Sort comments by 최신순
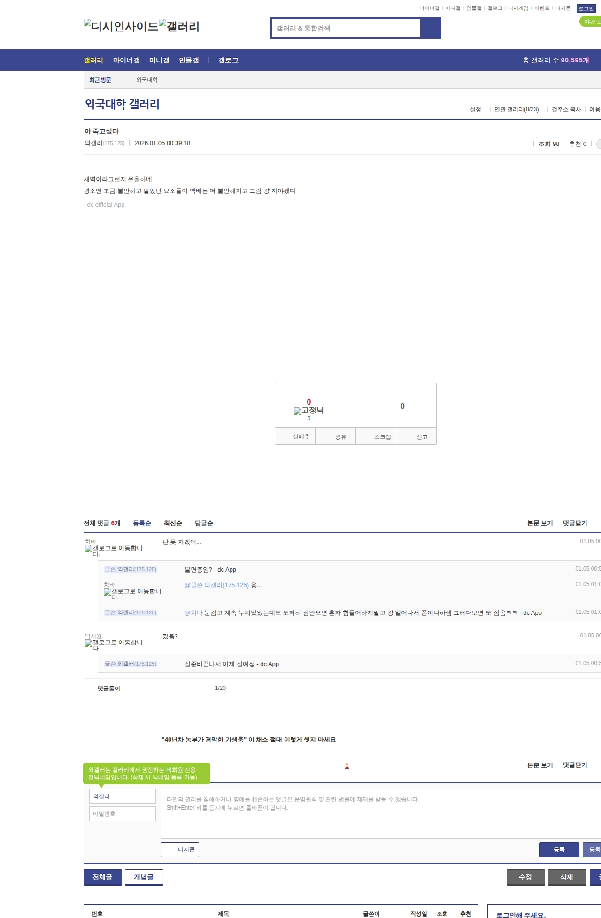This screenshot has width=601, height=918. coord(173,523)
